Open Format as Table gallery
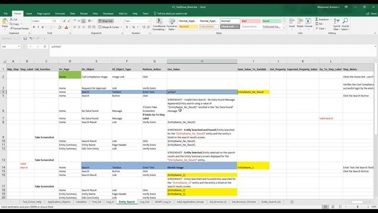 (172, 24)
